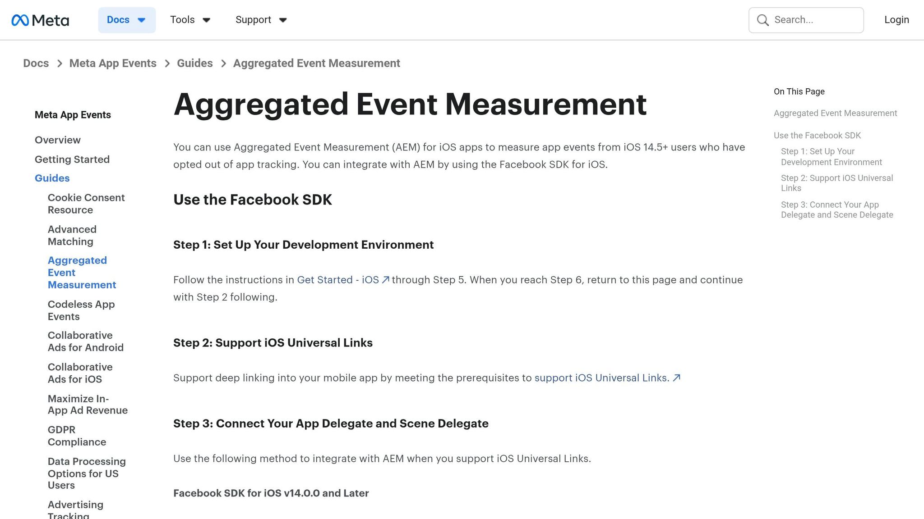Follow the Get Started - iOS link
The width and height of the screenshot is (924, 519).
(x=338, y=280)
